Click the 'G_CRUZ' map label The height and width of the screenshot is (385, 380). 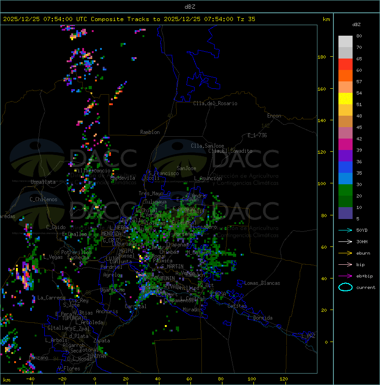click(111, 241)
